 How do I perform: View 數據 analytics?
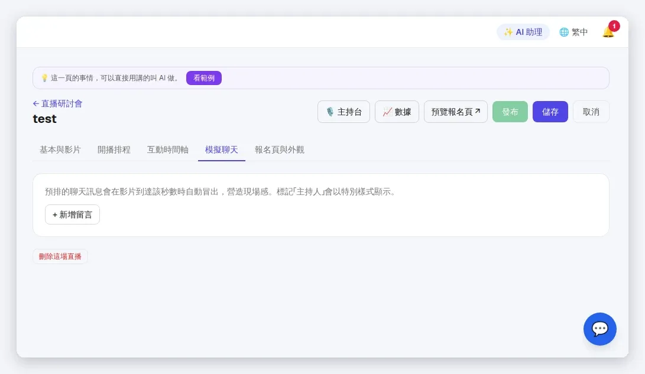pos(397,112)
